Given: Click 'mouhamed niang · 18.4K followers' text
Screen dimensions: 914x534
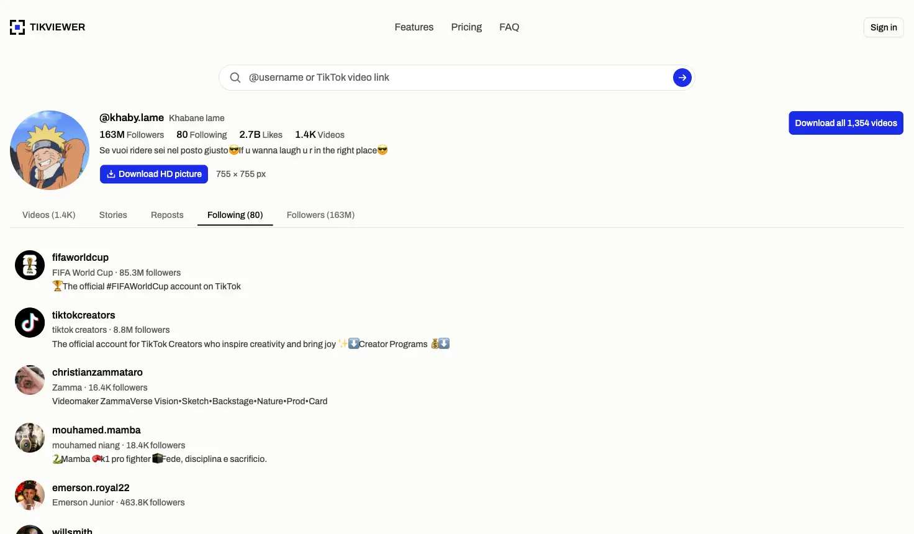Looking at the screenshot, I should pos(119,445).
